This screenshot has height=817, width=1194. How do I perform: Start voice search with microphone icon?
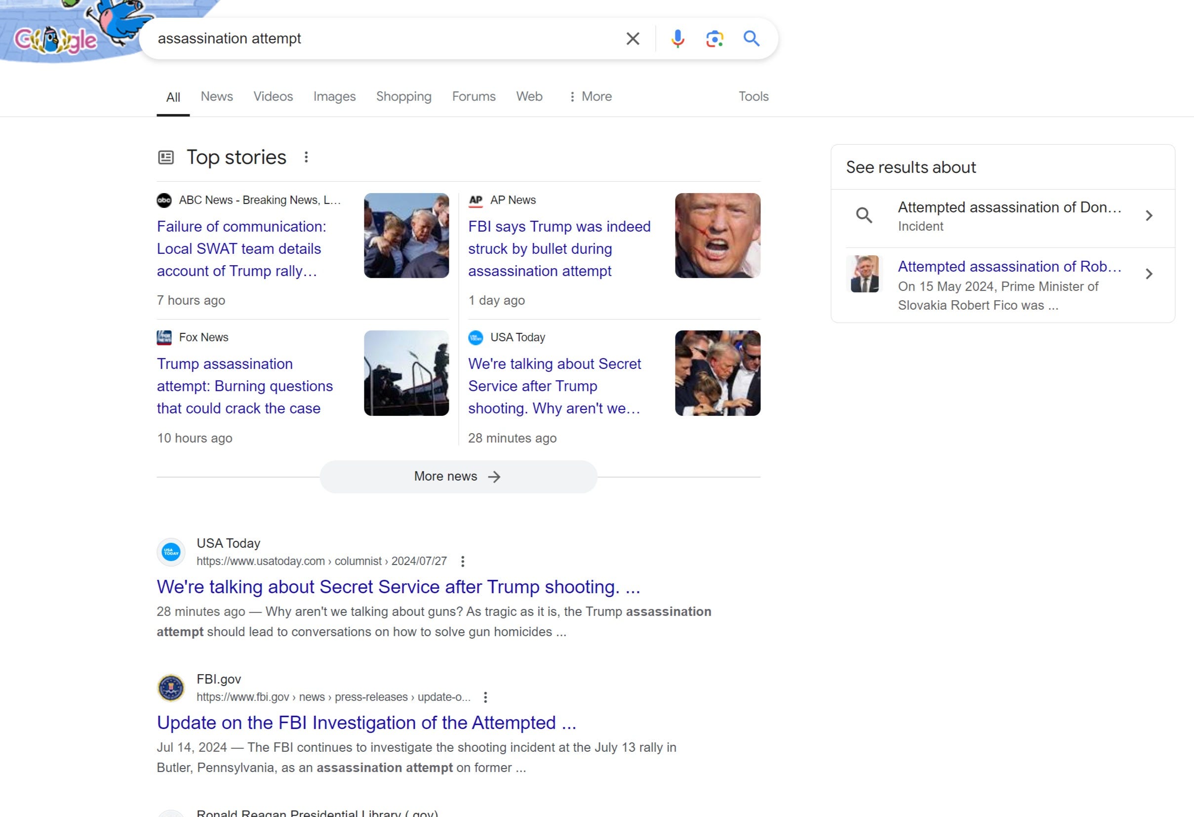677,39
